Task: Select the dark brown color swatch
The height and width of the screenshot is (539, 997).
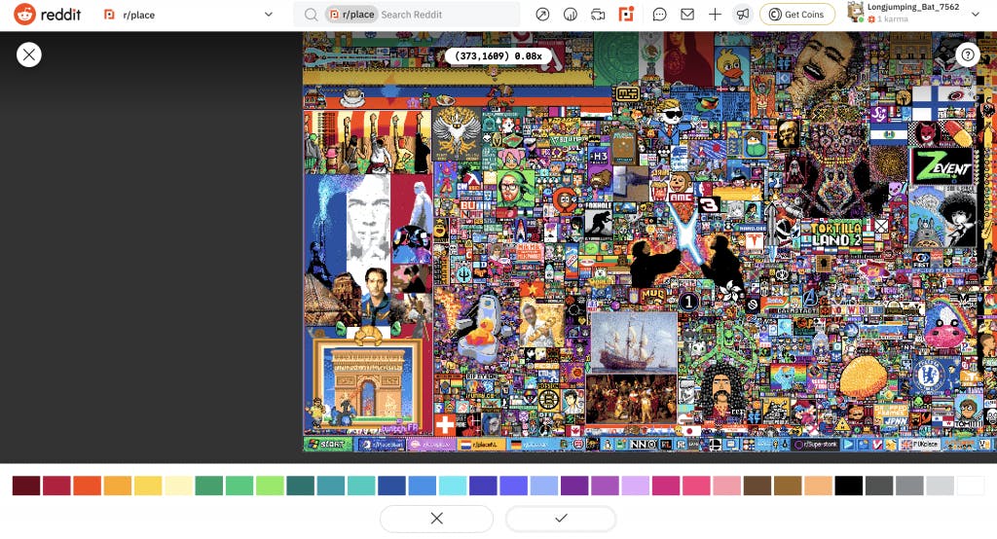Action: pyautogui.click(x=757, y=485)
